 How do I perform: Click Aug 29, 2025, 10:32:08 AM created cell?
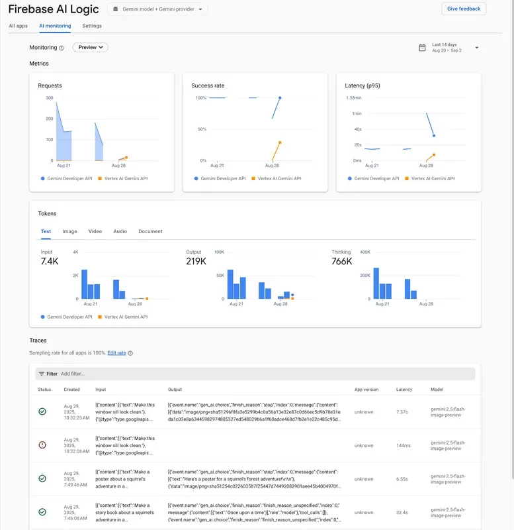click(x=77, y=445)
